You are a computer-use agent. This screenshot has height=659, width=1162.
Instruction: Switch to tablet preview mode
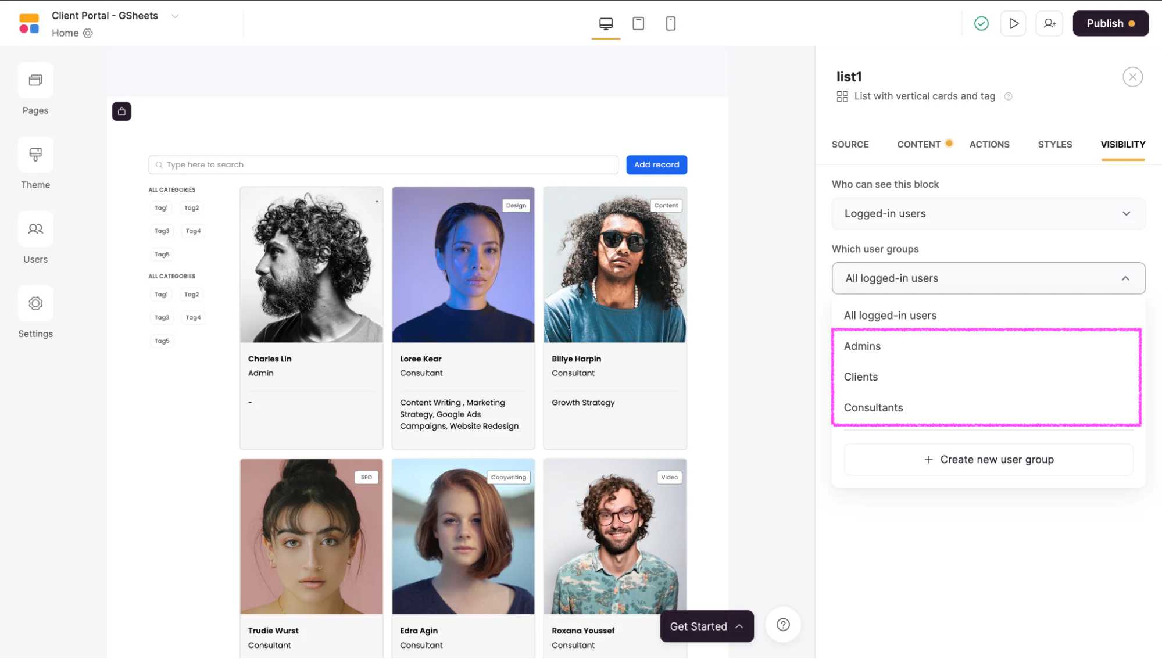(638, 23)
